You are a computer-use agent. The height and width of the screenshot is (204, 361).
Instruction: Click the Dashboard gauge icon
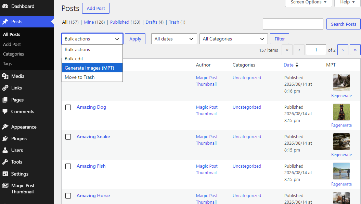[5, 6]
